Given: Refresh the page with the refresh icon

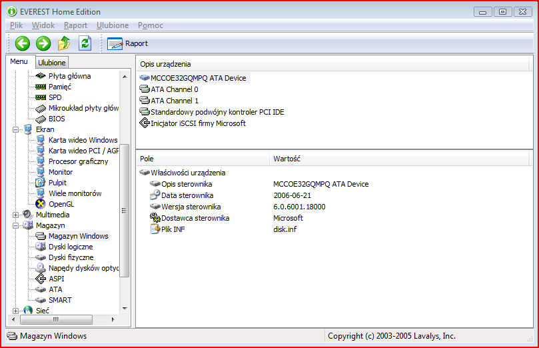Looking at the screenshot, I should (x=85, y=43).
